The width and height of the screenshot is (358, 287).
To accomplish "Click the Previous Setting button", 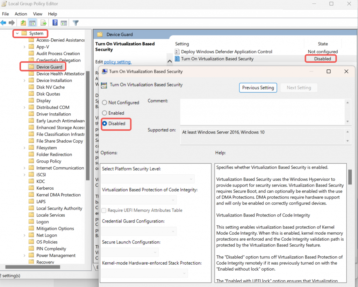I will [258, 88].
